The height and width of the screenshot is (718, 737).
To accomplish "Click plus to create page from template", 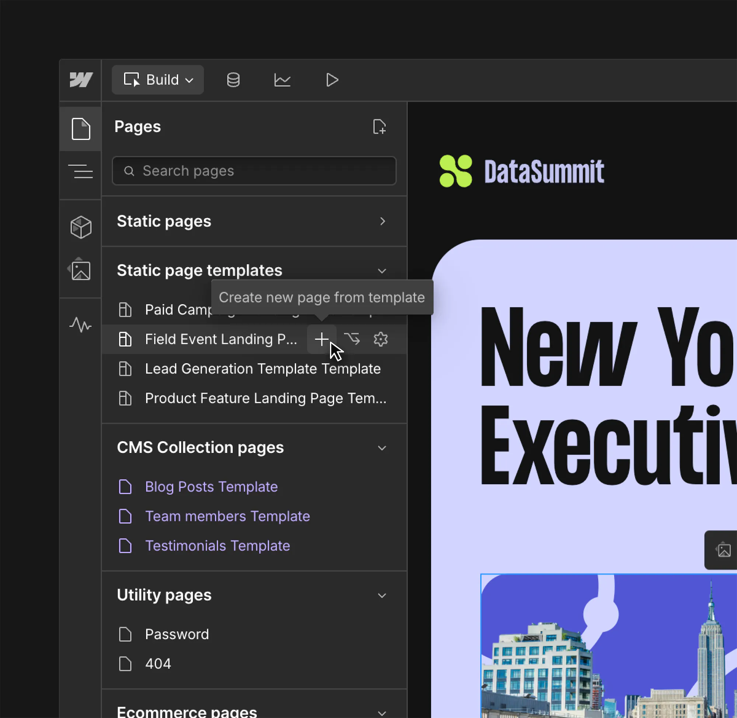I will pos(321,339).
